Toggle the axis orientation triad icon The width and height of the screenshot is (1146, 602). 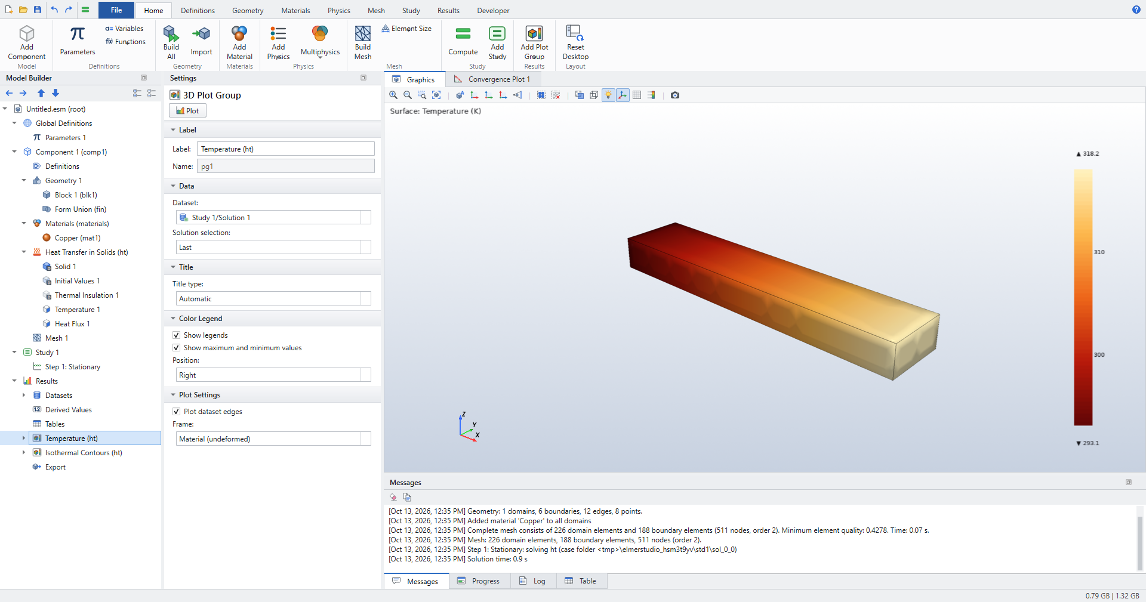(x=623, y=95)
